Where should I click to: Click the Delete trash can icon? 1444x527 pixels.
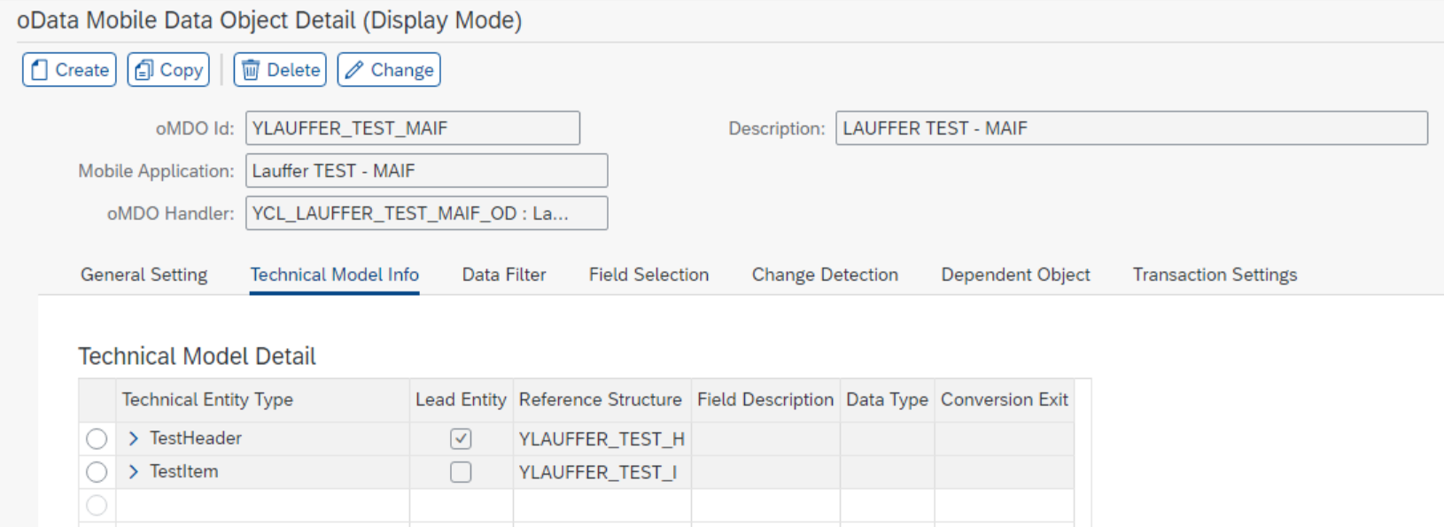pos(251,70)
